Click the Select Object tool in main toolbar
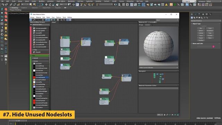The image size is (222, 125). click(31, 5)
